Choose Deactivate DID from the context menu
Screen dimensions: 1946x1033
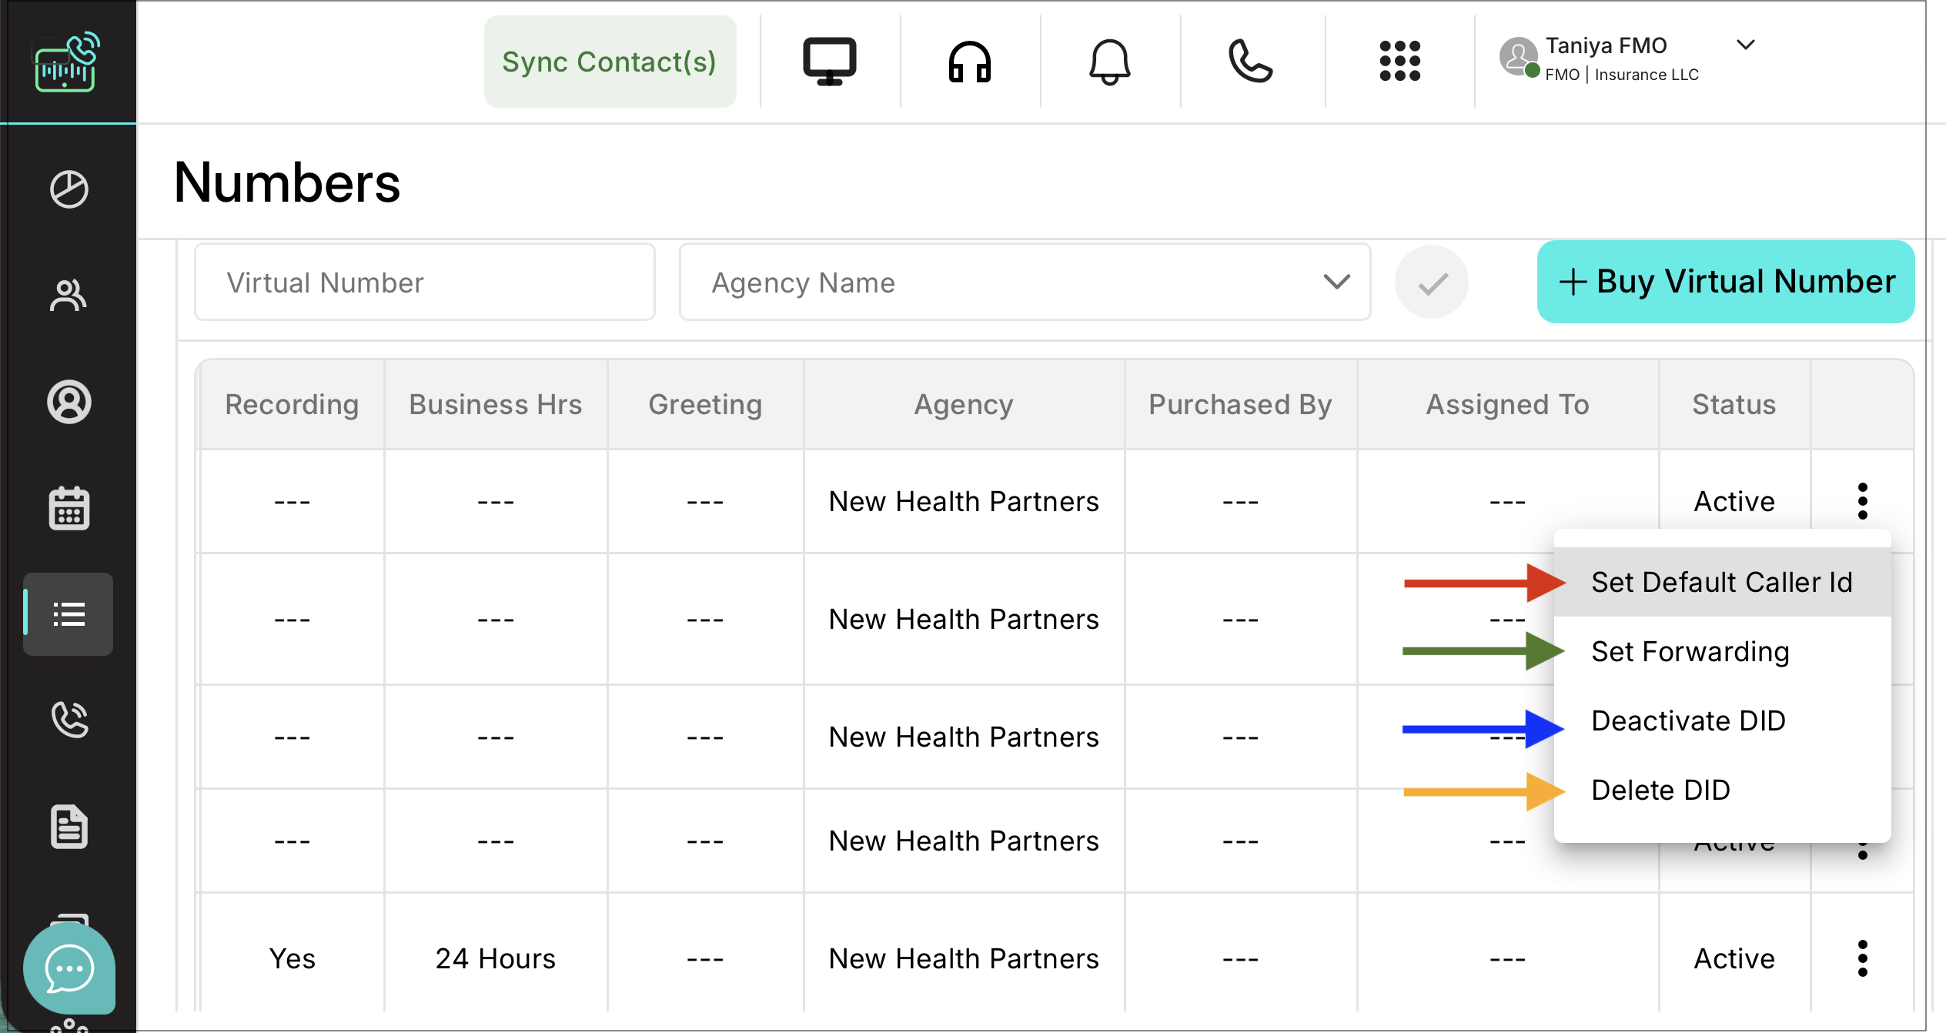coord(1688,721)
